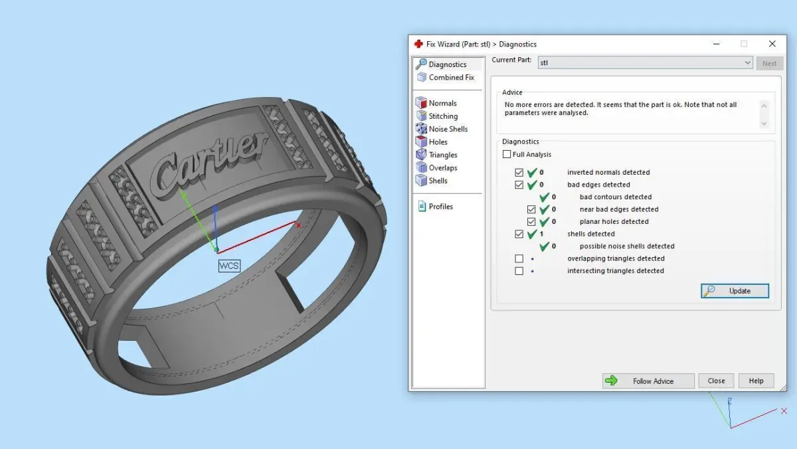Click the 'possible noise shells detected' text
This screenshot has height=449, width=797.
pos(627,246)
